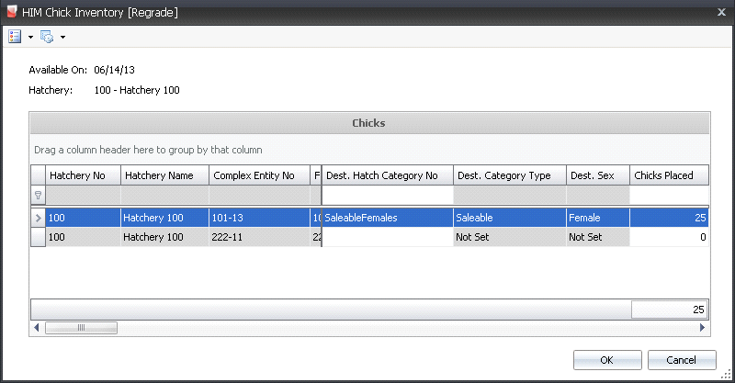Click the Cancel button

click(682, 360)
